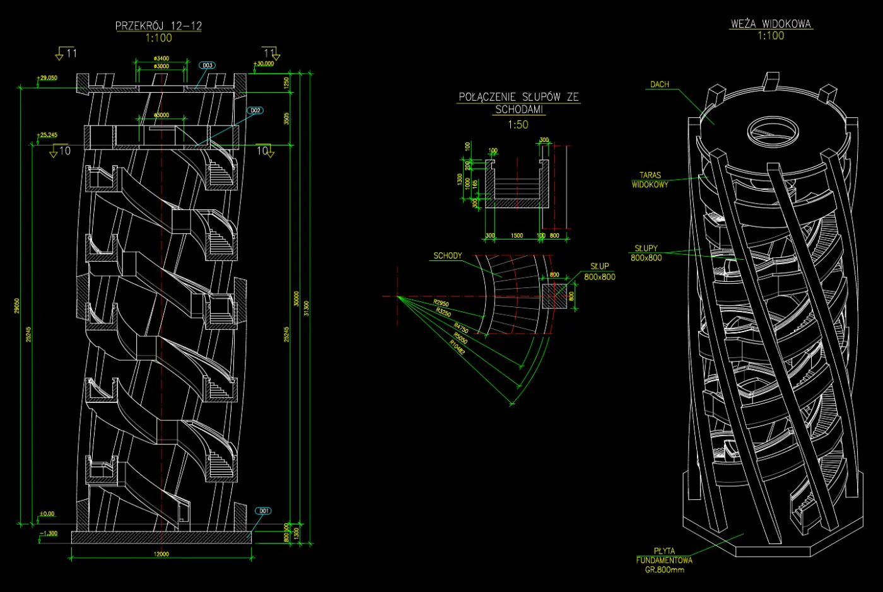Select the D02 detail callout tag
Viewport: 883px width, 592px height.
click(255, 110)
